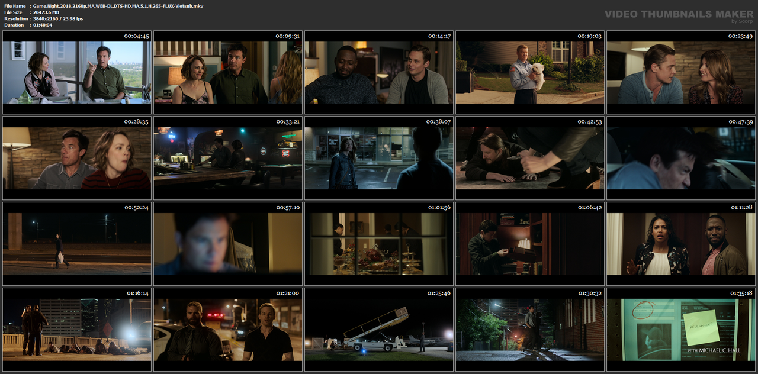Select the thumbnail at 00:23:49
This screenshot has height=374, width=758.
(681, 72)
